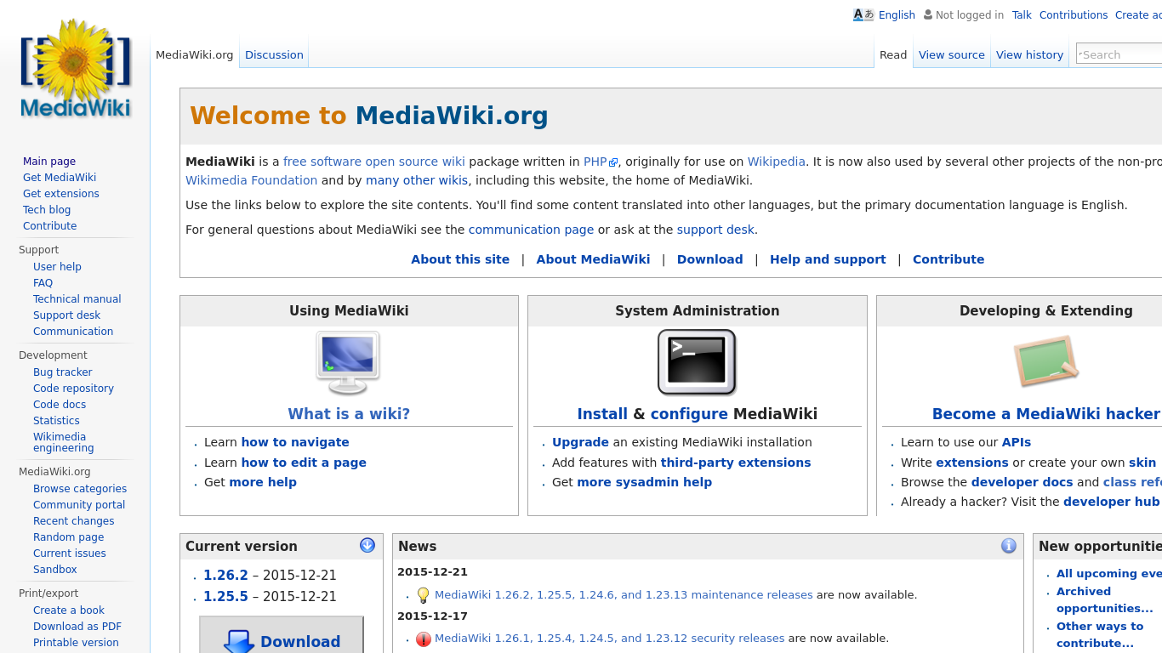Open the communication page link

tap(531, 230)
